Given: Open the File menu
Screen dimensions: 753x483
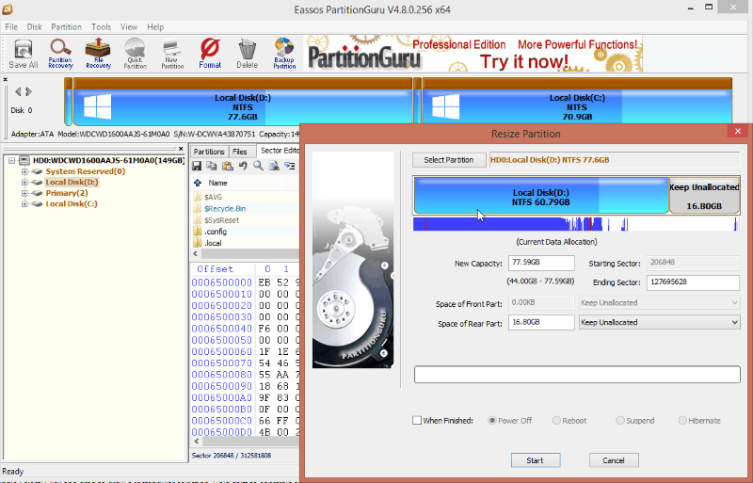Looking at the screenshot, I should [11, 27].
